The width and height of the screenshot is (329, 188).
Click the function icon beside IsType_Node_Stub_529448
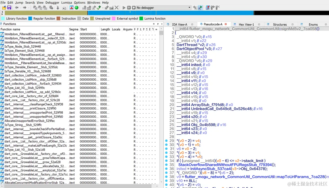tap(2, 46)
